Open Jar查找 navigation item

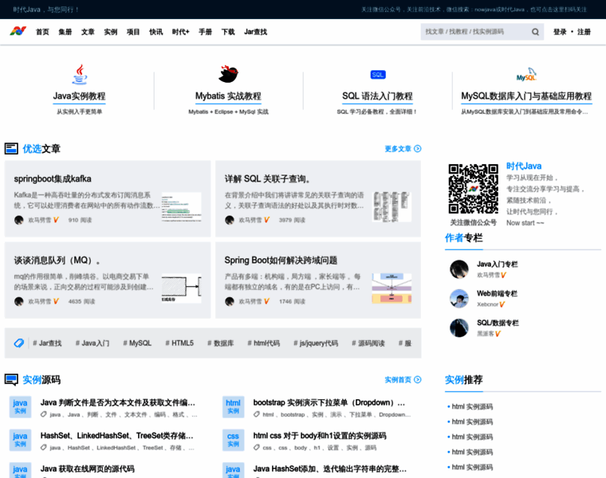click(x=255, y=32)
